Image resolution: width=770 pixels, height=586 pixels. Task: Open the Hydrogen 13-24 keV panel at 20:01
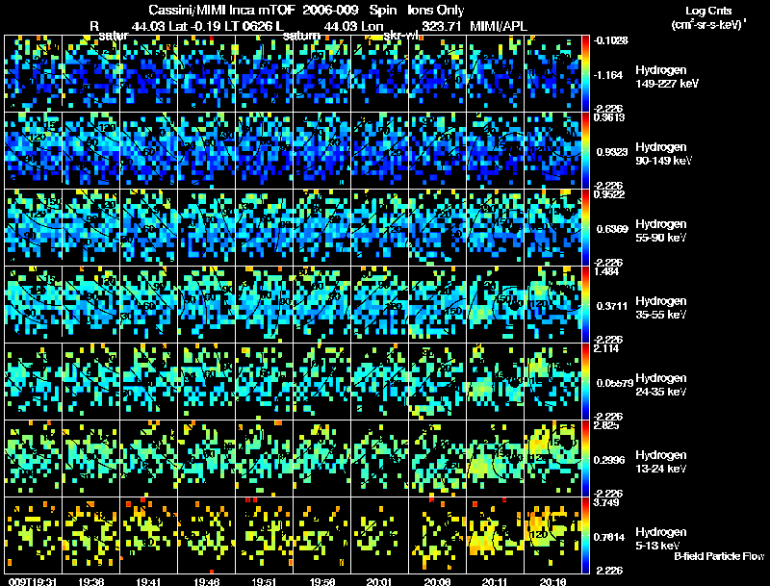379,459
